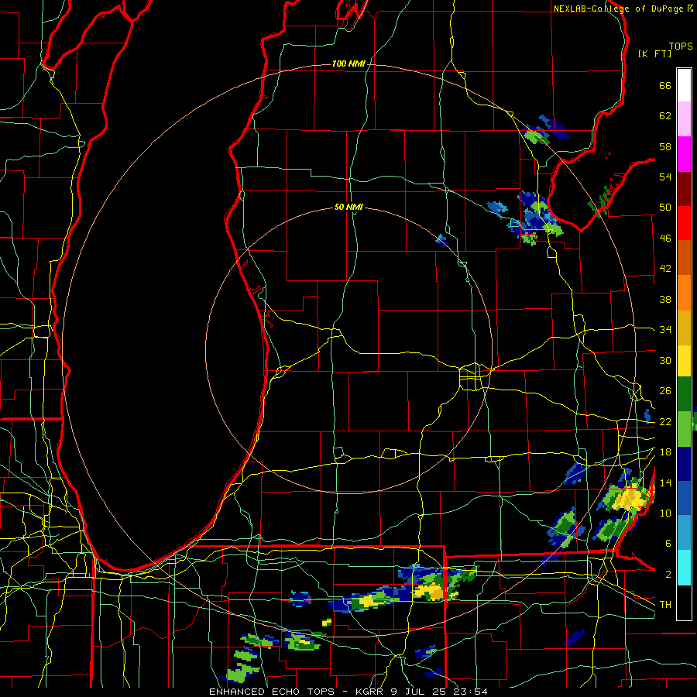Select the bright red 50 kft swatch

(684, 223)
